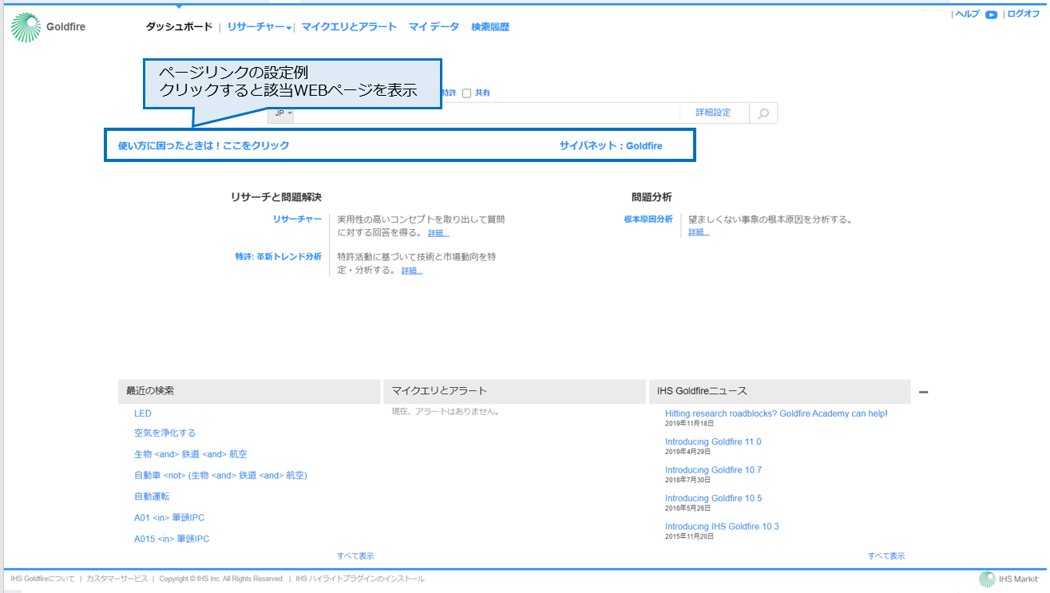Screen dimensions: 1050x593
Task: Open the 根本原因分析 link
Action: point(648,219)
